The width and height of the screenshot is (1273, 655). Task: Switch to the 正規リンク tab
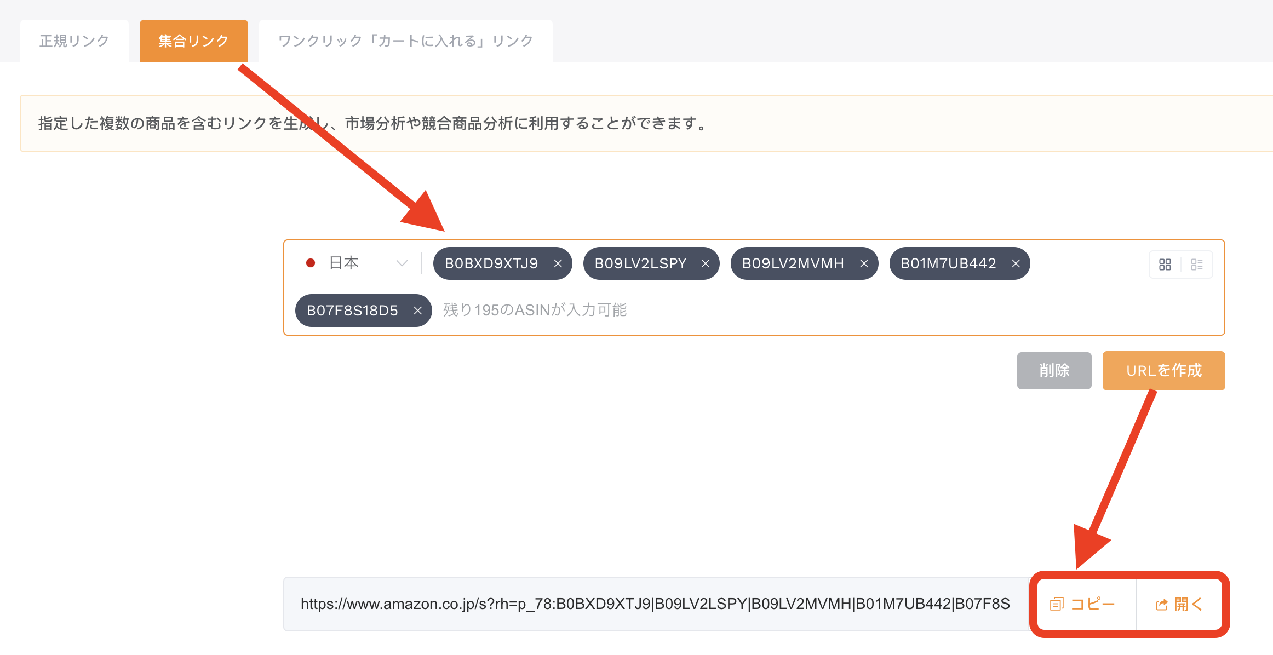click(x=74, y=41)
